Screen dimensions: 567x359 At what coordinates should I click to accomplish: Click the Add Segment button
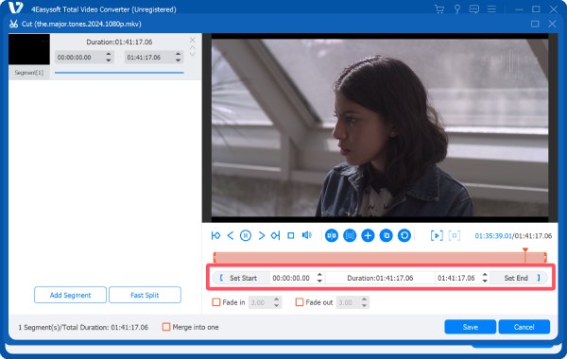(70, 295)
